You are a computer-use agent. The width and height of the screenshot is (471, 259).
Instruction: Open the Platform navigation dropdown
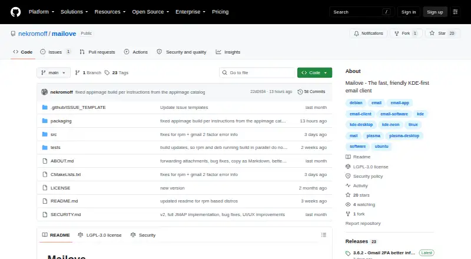point(41,12)
